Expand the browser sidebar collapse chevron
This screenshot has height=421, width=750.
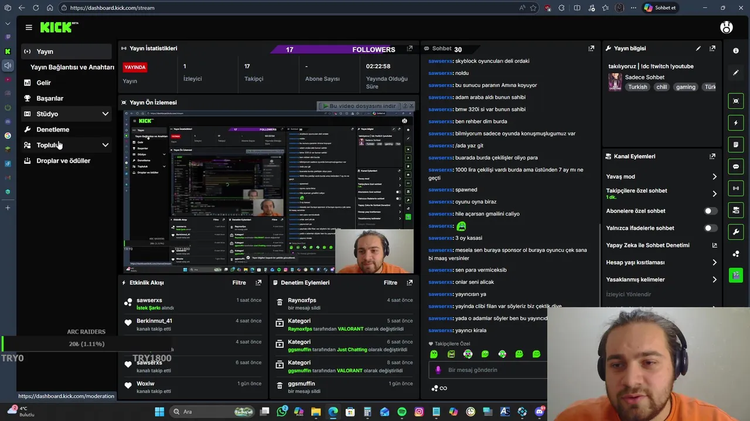click(x=8, y=23)
